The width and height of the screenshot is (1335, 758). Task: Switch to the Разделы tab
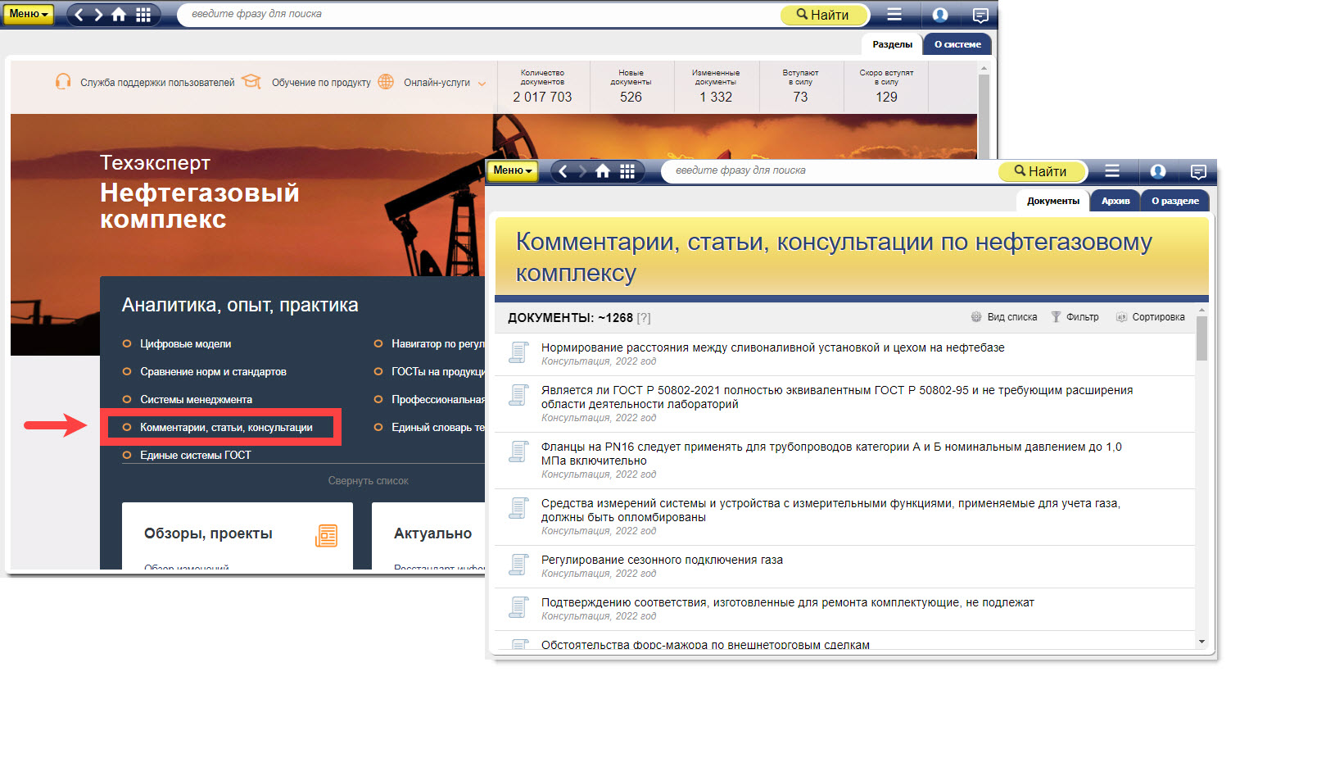tap(892, 44)
